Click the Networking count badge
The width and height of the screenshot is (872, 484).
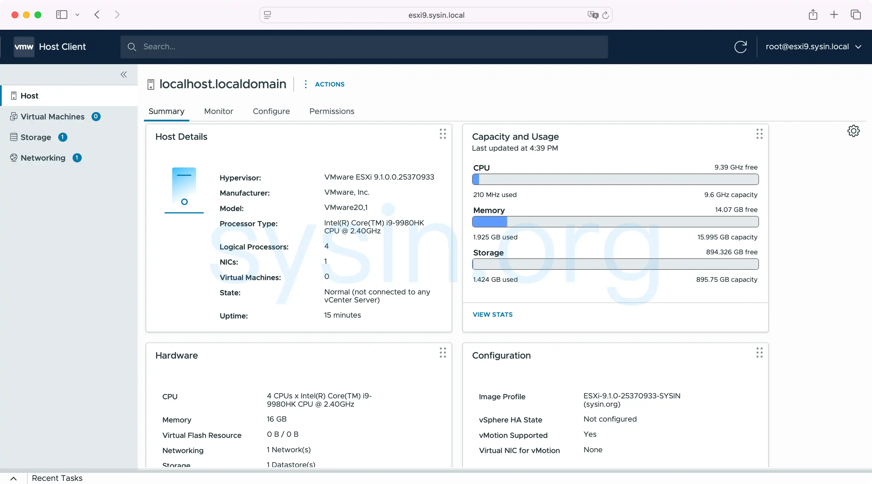77,158
